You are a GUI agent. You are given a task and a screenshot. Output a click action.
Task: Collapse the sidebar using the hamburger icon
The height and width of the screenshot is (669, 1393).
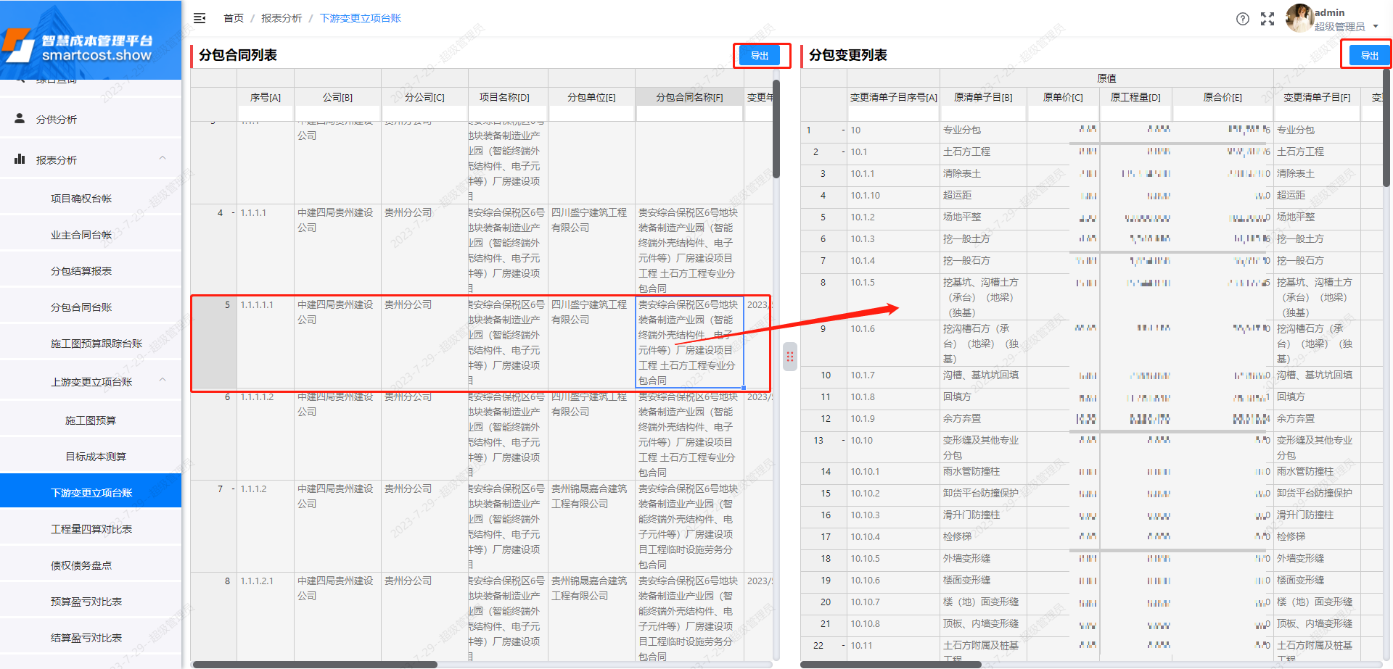pos(200,18)
